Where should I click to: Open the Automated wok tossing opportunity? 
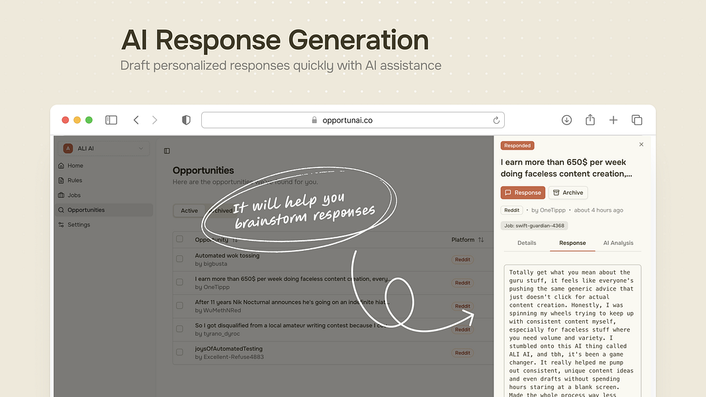227,255
